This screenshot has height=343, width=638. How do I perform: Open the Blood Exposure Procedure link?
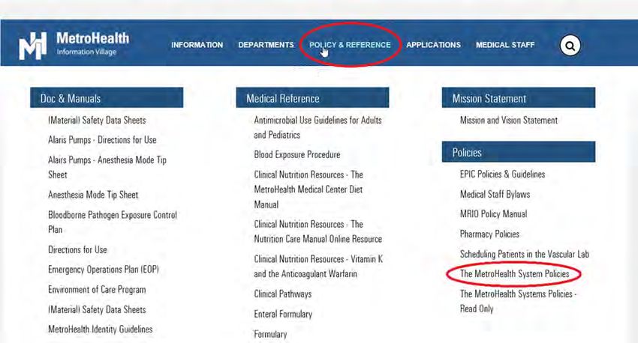coord(297,155)
